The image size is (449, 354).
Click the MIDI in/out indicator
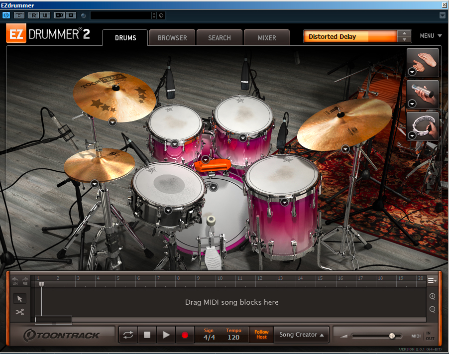coord(423,336)
